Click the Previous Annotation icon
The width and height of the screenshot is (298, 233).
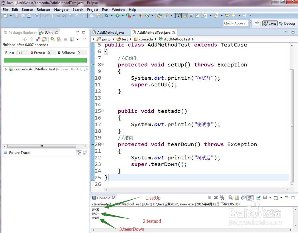pos(216,16)
